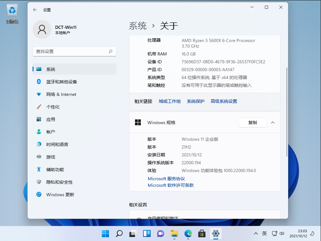Select Windows 更新 in the sidebar
The height and width of the screenshot is (241, 321).
(75, 194)
